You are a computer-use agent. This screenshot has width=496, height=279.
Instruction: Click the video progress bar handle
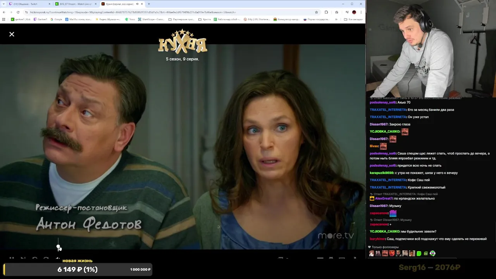click(59, 246)
